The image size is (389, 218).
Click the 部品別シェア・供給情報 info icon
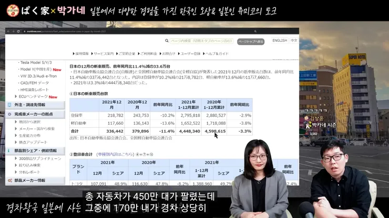point(9,151)
